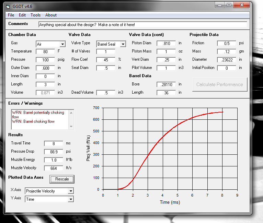Image resolution: width=263 pixels, height=223 pixels.
Task: Click the Barrel Bore input field
Action: tap(166, 84)
